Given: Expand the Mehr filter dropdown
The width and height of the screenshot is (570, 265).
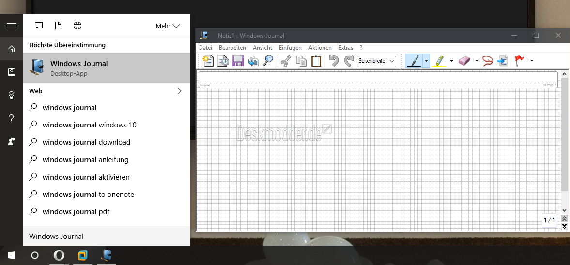Looking at the screenshot, I should (x=168, y=26).
